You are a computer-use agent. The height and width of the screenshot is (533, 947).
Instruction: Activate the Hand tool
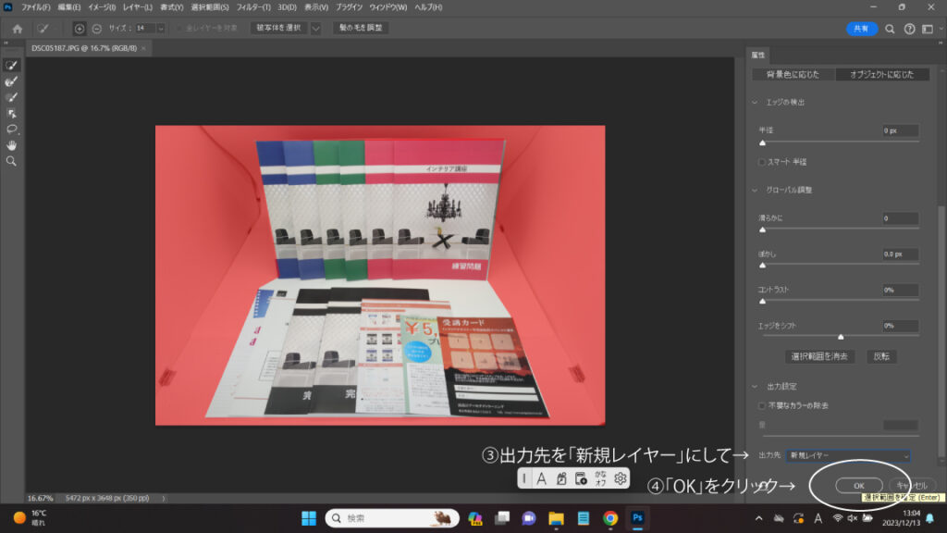(x=12, y=145)
